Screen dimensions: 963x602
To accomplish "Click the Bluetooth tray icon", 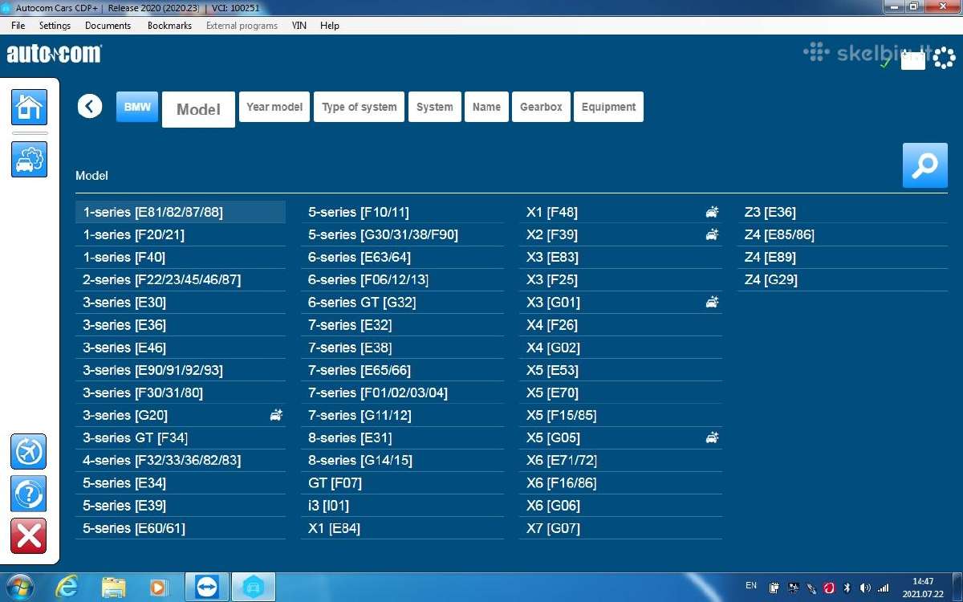I will [x=847, y=588].
